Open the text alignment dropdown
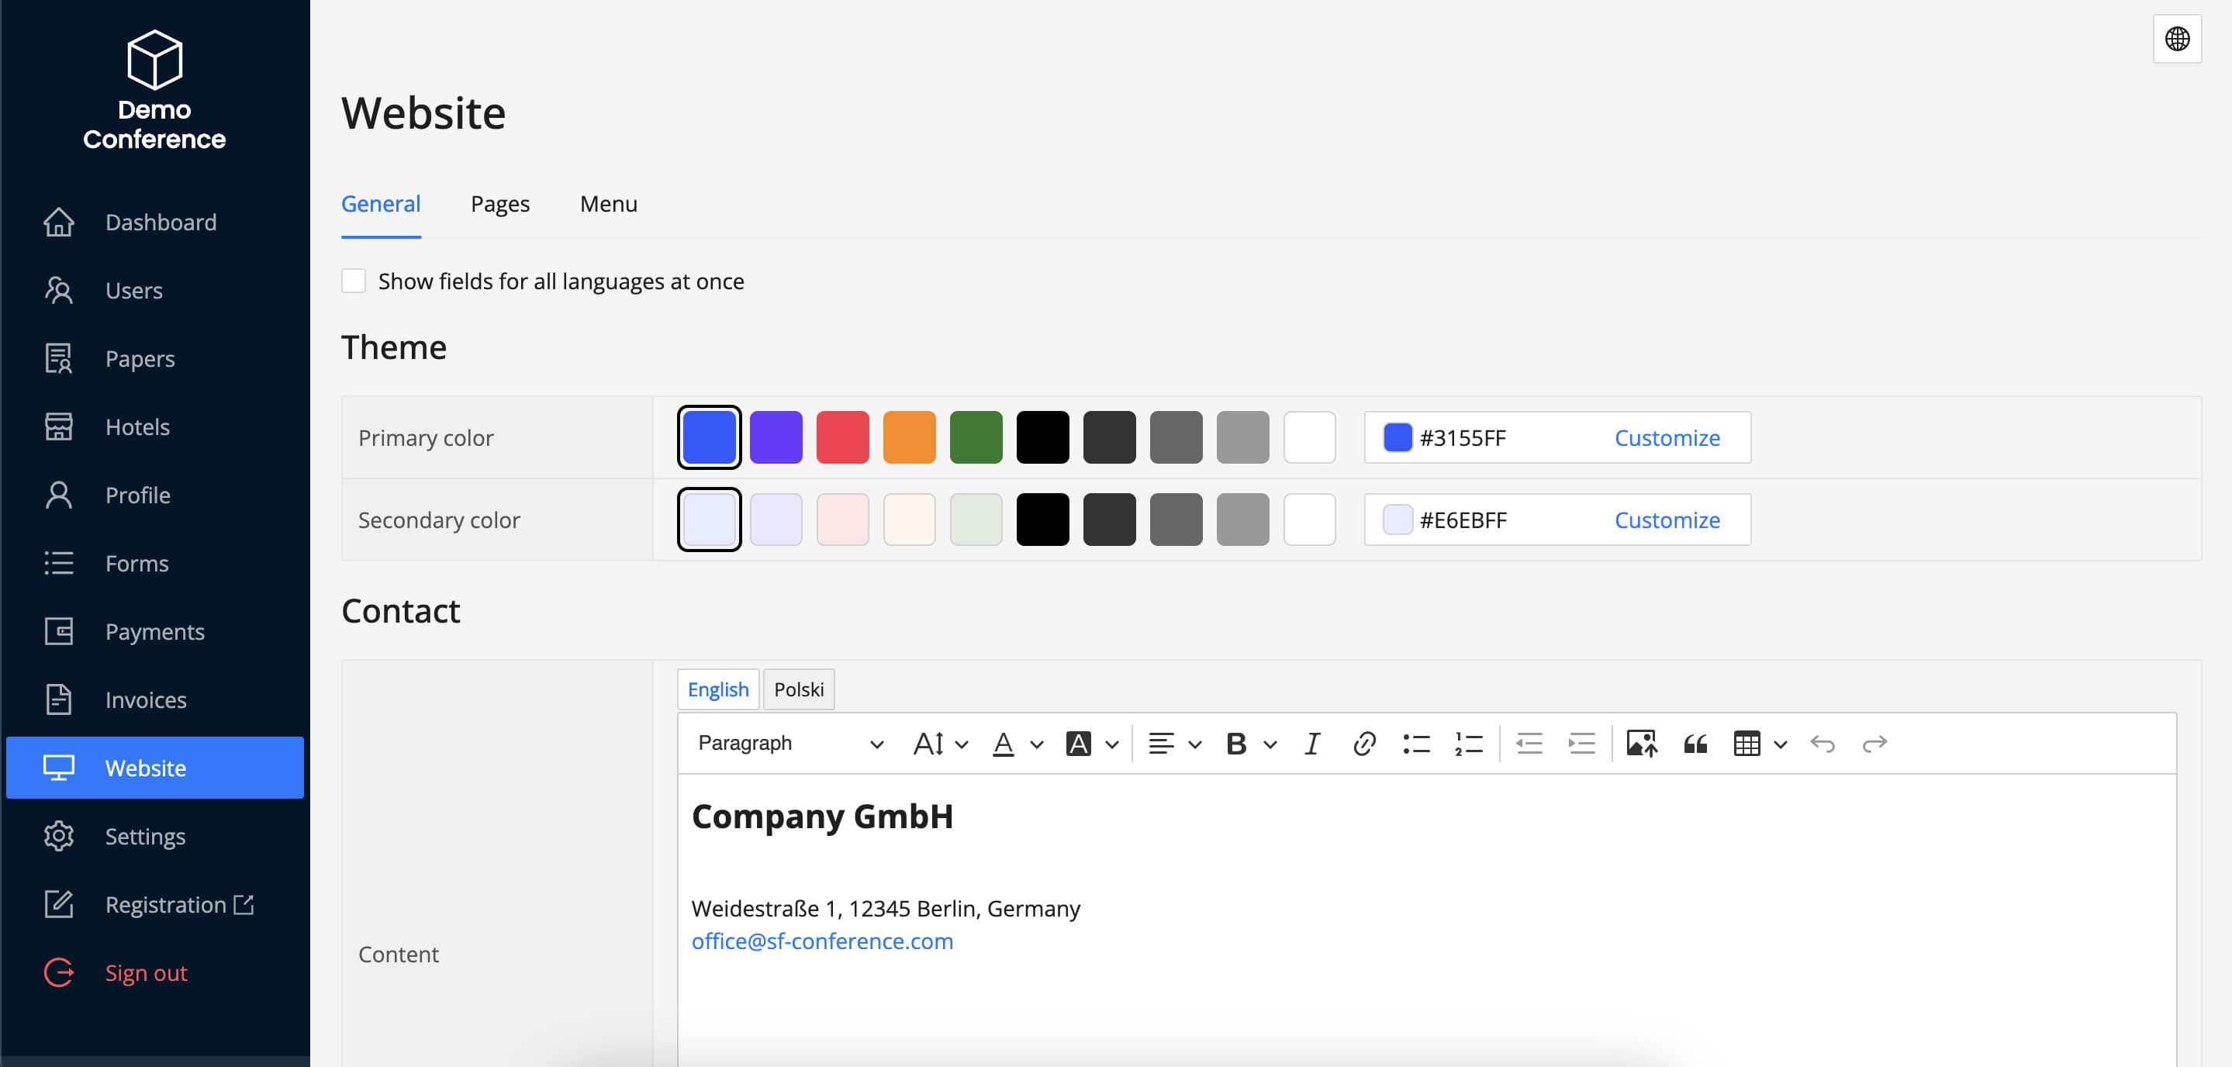 point(1173,743)
